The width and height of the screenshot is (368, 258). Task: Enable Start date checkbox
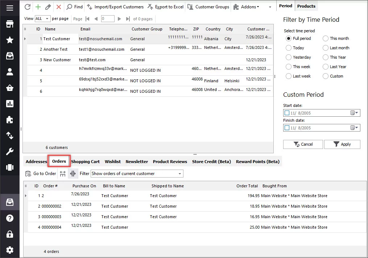[x=287, y=113]
